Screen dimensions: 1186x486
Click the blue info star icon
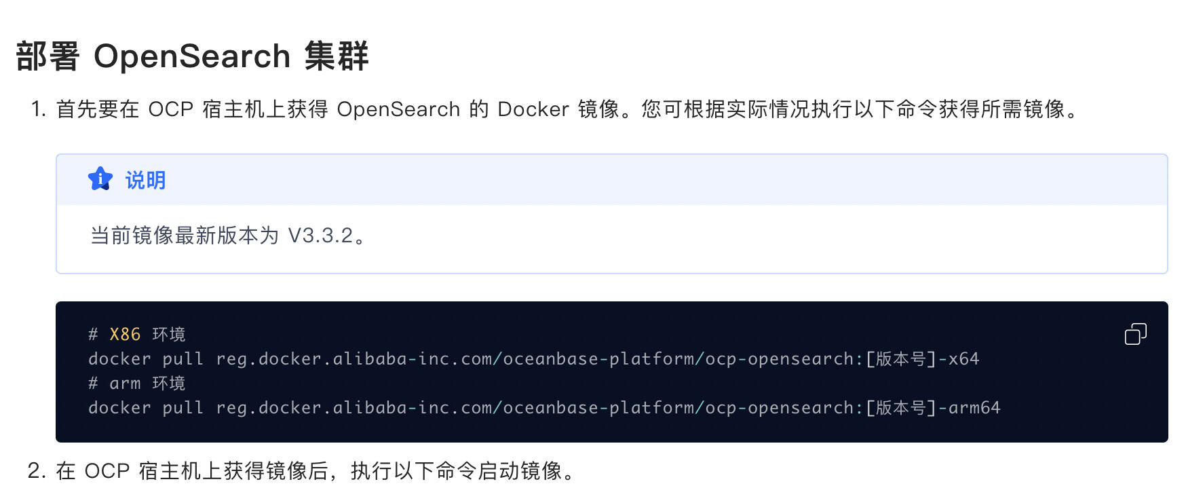coord(100,179)
